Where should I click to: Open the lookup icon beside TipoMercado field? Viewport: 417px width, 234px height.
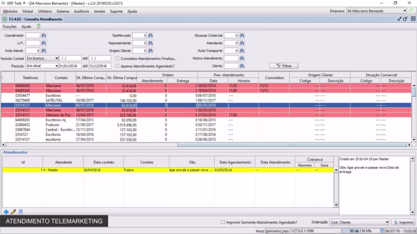coord(150,36)
